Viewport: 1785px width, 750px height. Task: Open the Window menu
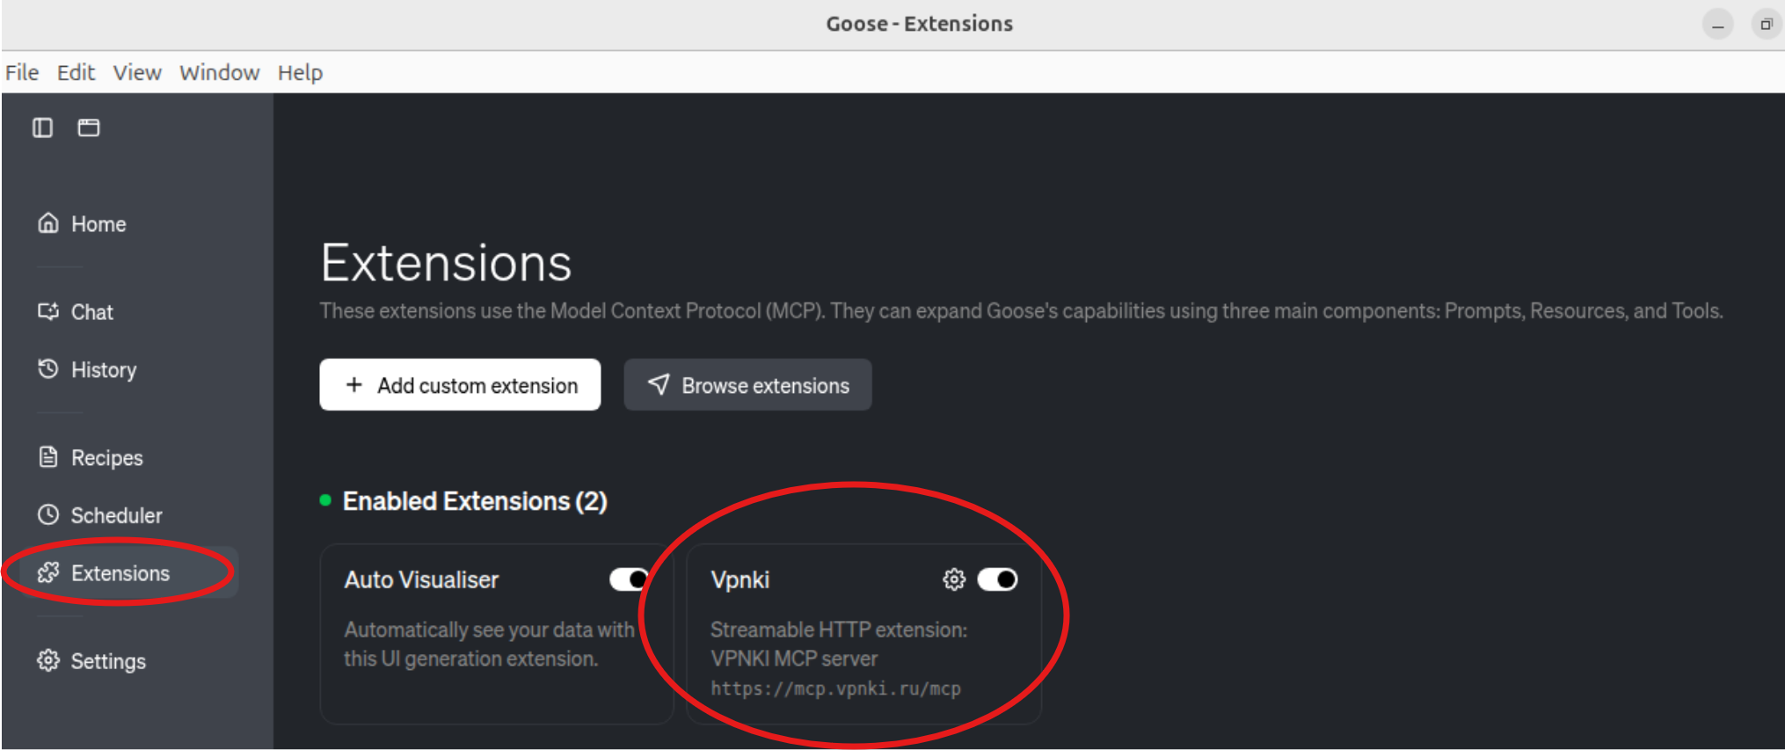tap(219, 72)
